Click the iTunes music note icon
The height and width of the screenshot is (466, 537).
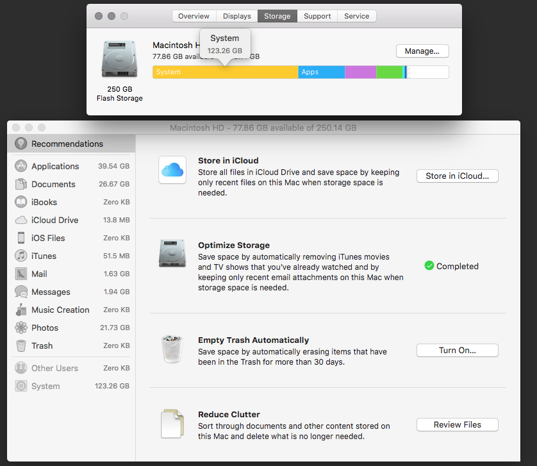(21, 256)
